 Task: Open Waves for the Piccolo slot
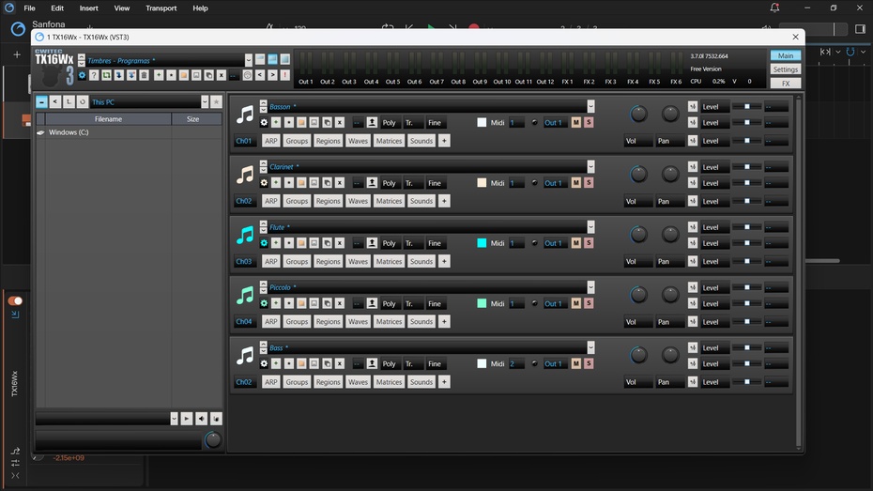tap(358, 322)
